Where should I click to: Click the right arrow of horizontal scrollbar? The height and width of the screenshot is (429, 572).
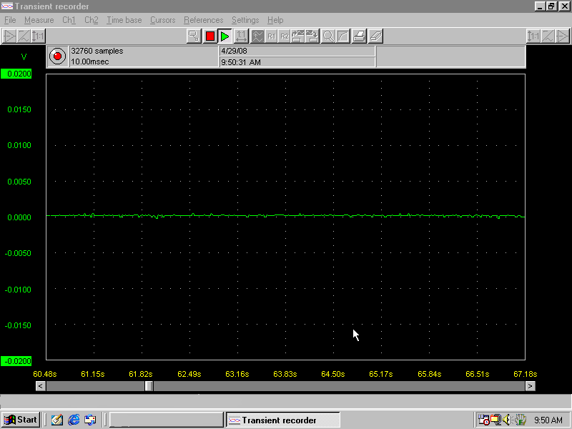530,386
